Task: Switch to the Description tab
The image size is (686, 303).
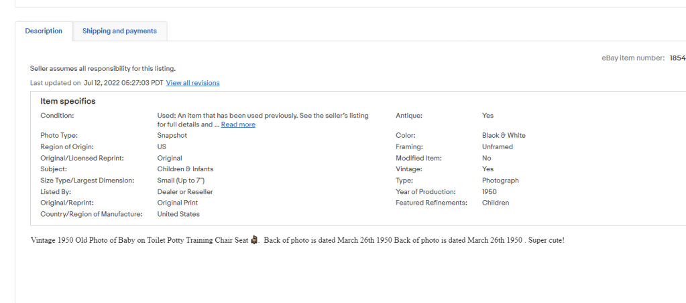Action: [44, 31]
